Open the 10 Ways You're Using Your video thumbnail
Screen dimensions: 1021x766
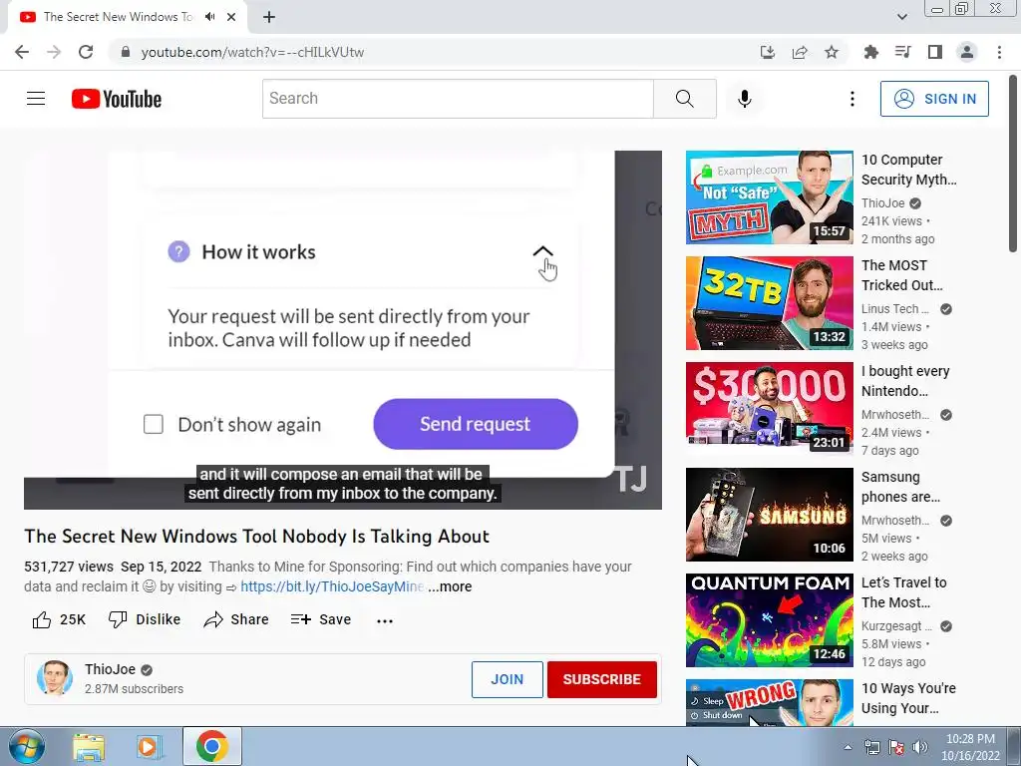pos(769,703)
